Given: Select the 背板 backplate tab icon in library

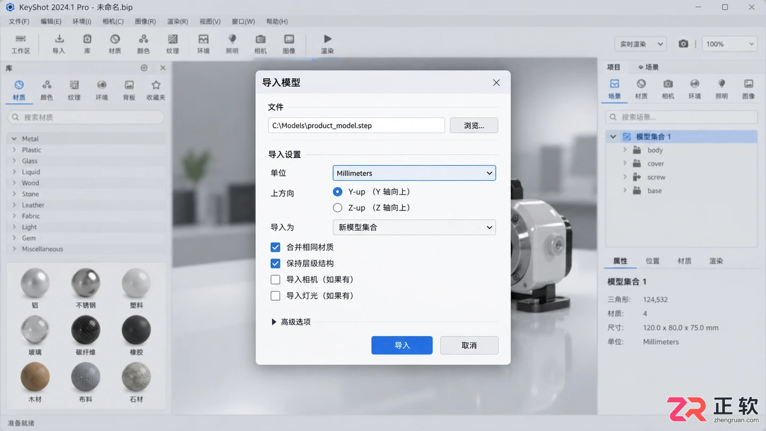Looking at the screenshot, I should (x=129, y=85).
